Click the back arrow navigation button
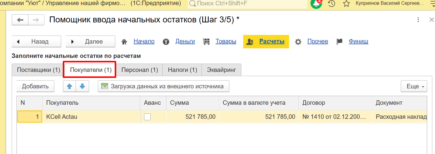 click(x=20, y=20)
